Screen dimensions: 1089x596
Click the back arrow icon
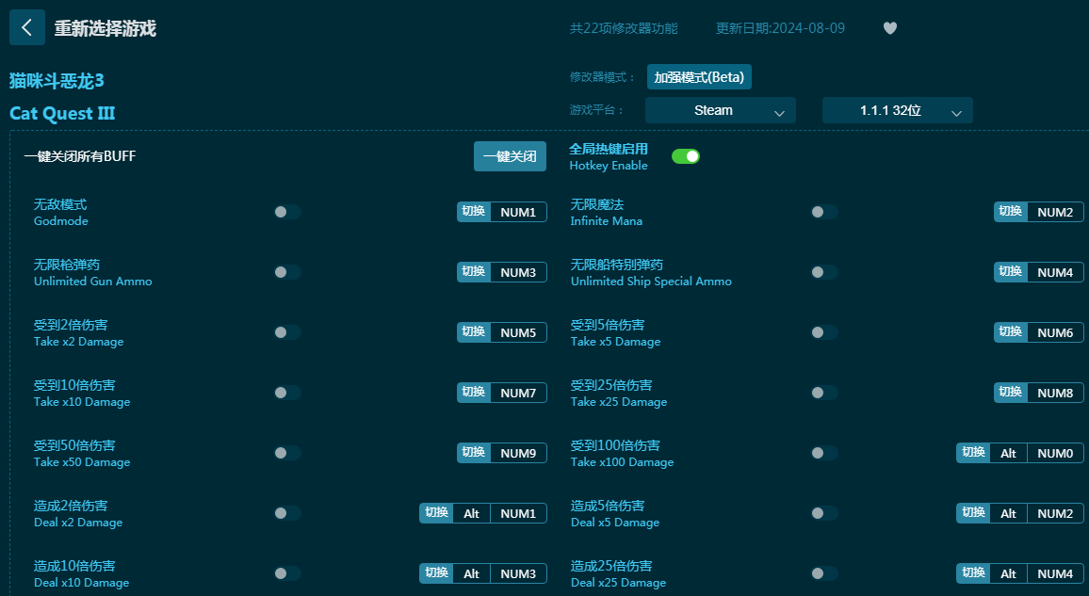[26, 27]
